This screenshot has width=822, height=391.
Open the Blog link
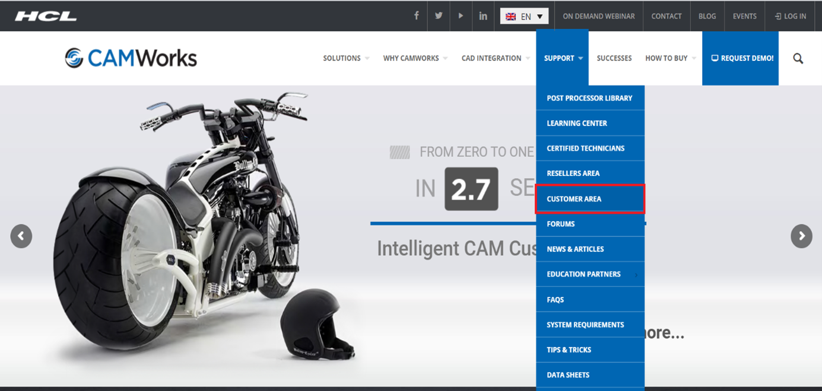707,16
